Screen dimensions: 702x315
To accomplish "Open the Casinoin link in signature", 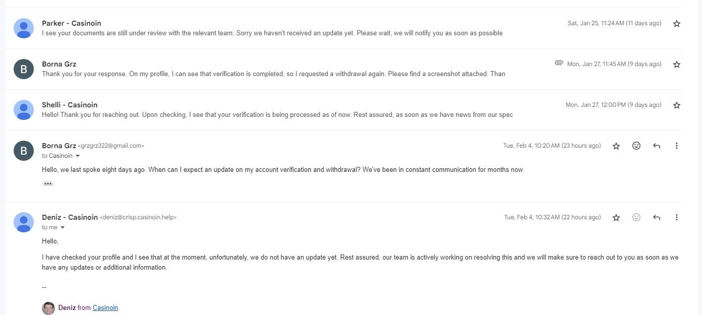I will click(x=105, y=307).
